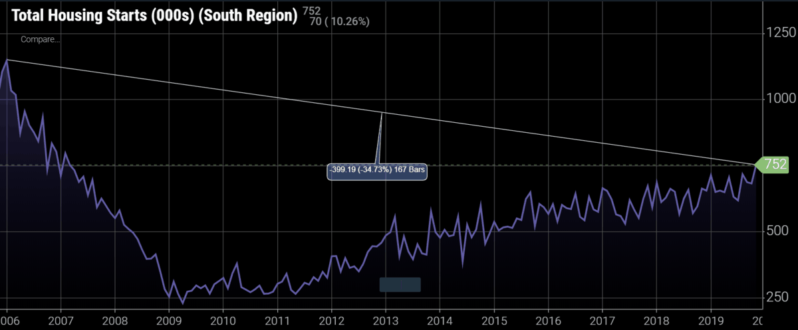
Task: Click the 2017 year label on time axis
Action: (x=602, y=321)
